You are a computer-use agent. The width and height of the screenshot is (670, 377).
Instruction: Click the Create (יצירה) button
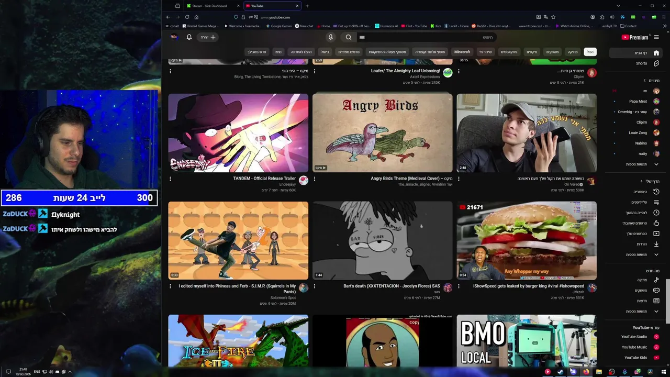click(208, 37)
